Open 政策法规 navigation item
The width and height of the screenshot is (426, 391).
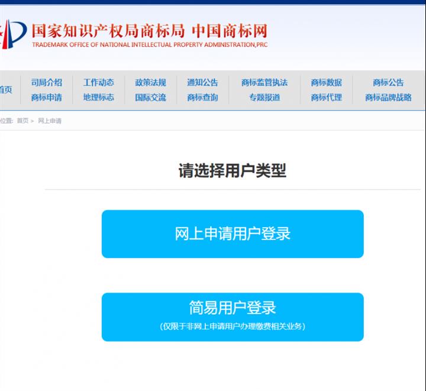pos(150,83)
